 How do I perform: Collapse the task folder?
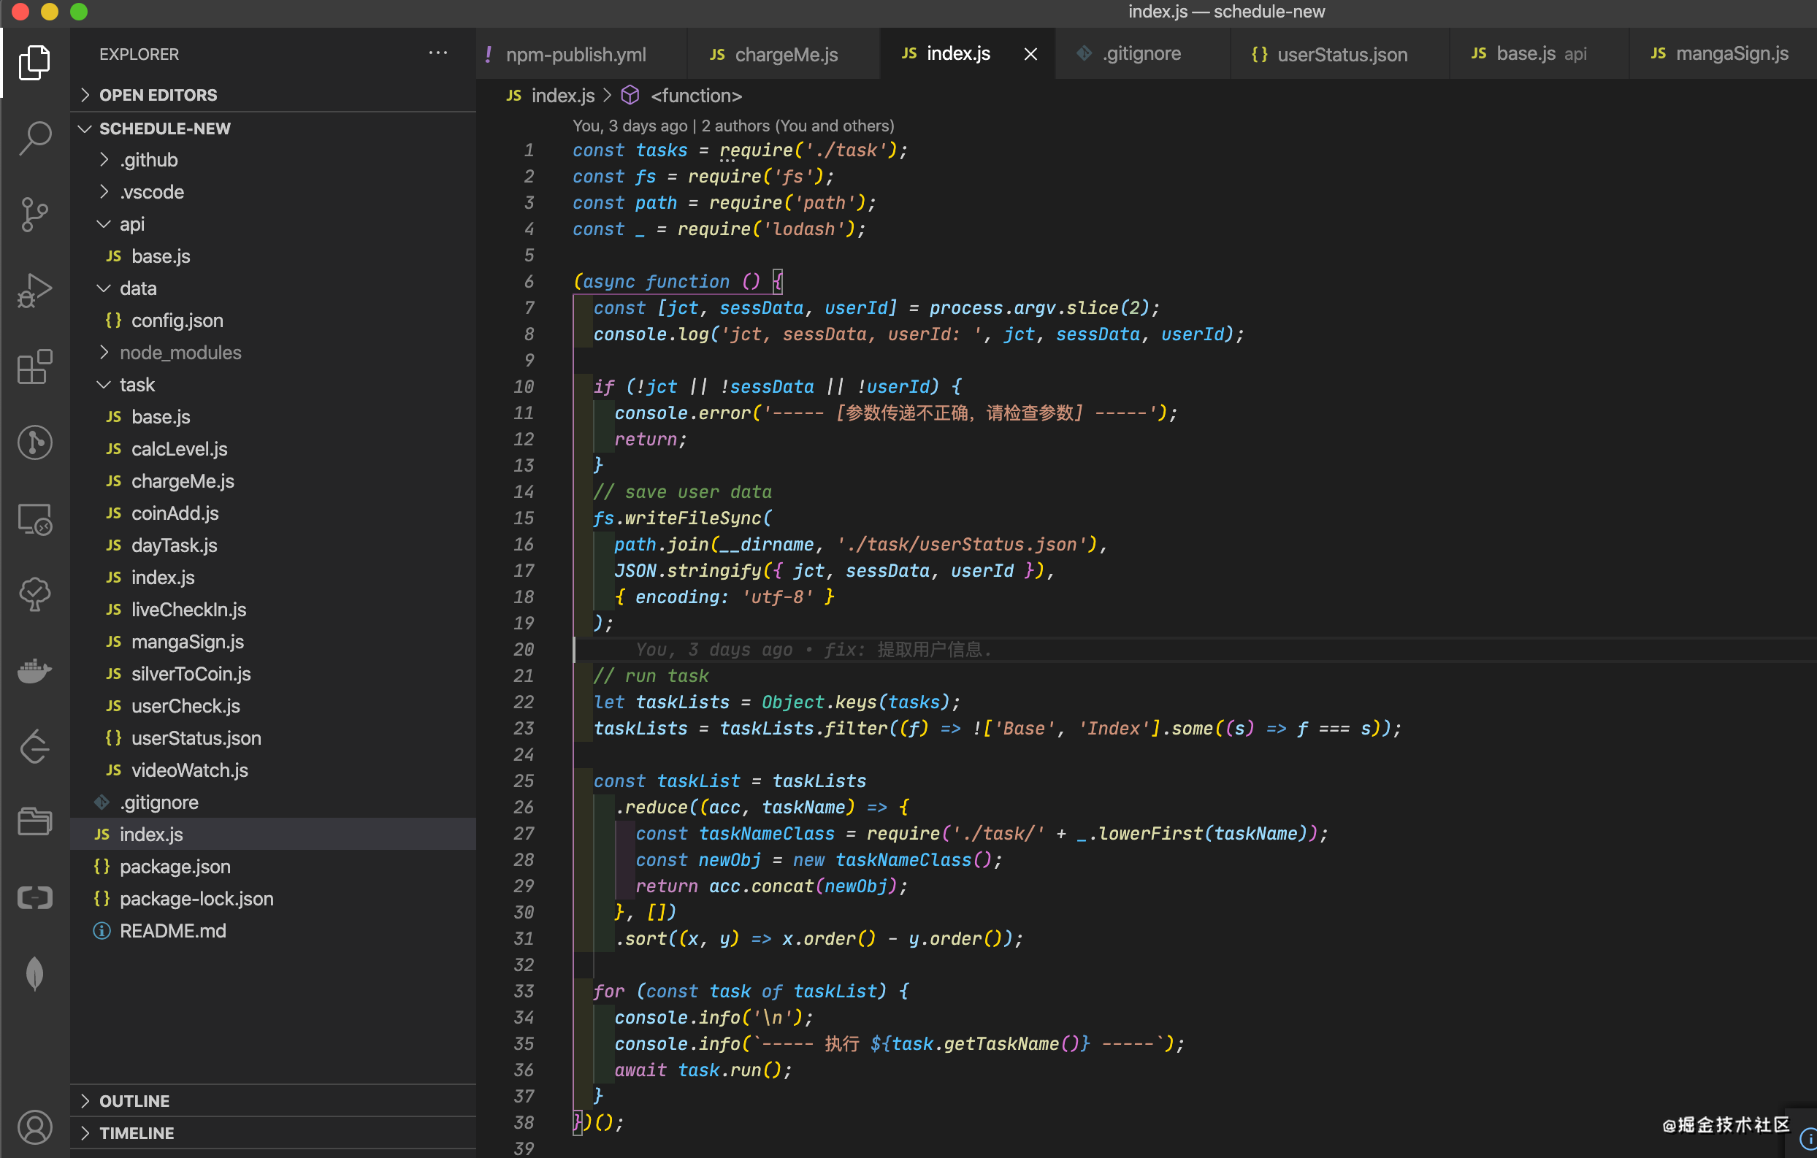(137, 385)
